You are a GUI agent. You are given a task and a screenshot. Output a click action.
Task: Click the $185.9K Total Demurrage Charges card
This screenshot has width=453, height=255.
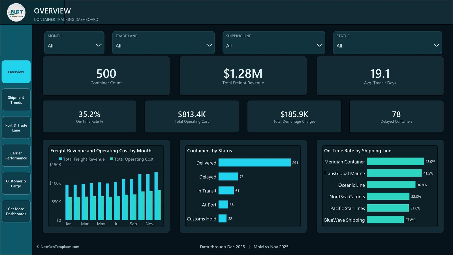pos(294,116)
